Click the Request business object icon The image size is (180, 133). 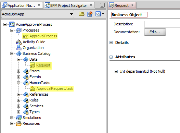pyautogui.click(x=32, y=65)
